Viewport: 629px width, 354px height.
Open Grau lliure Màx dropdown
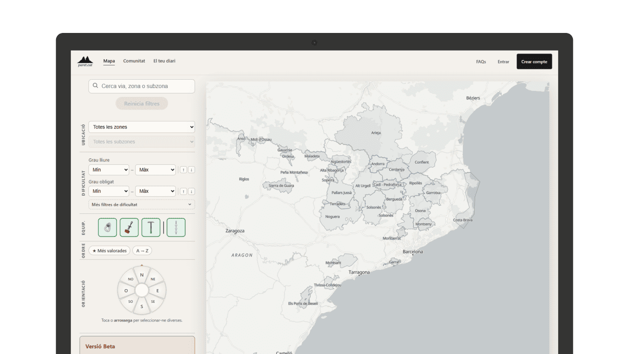pyautogui.click(x=155, y=170)
